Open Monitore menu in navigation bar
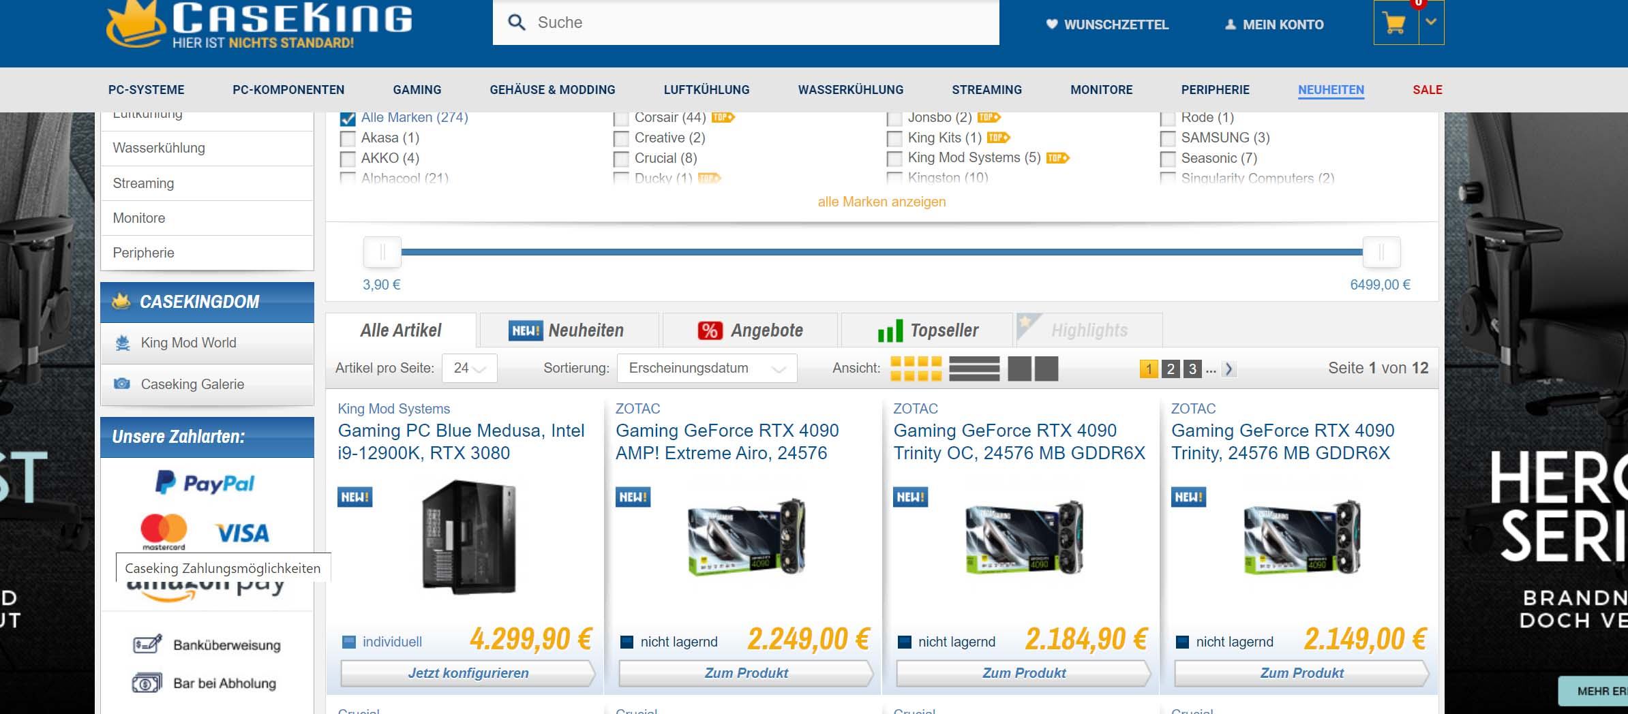 1102,90
